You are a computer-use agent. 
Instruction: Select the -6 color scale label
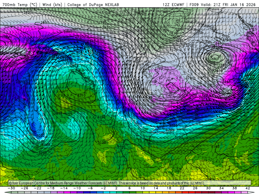click(90, 188)
